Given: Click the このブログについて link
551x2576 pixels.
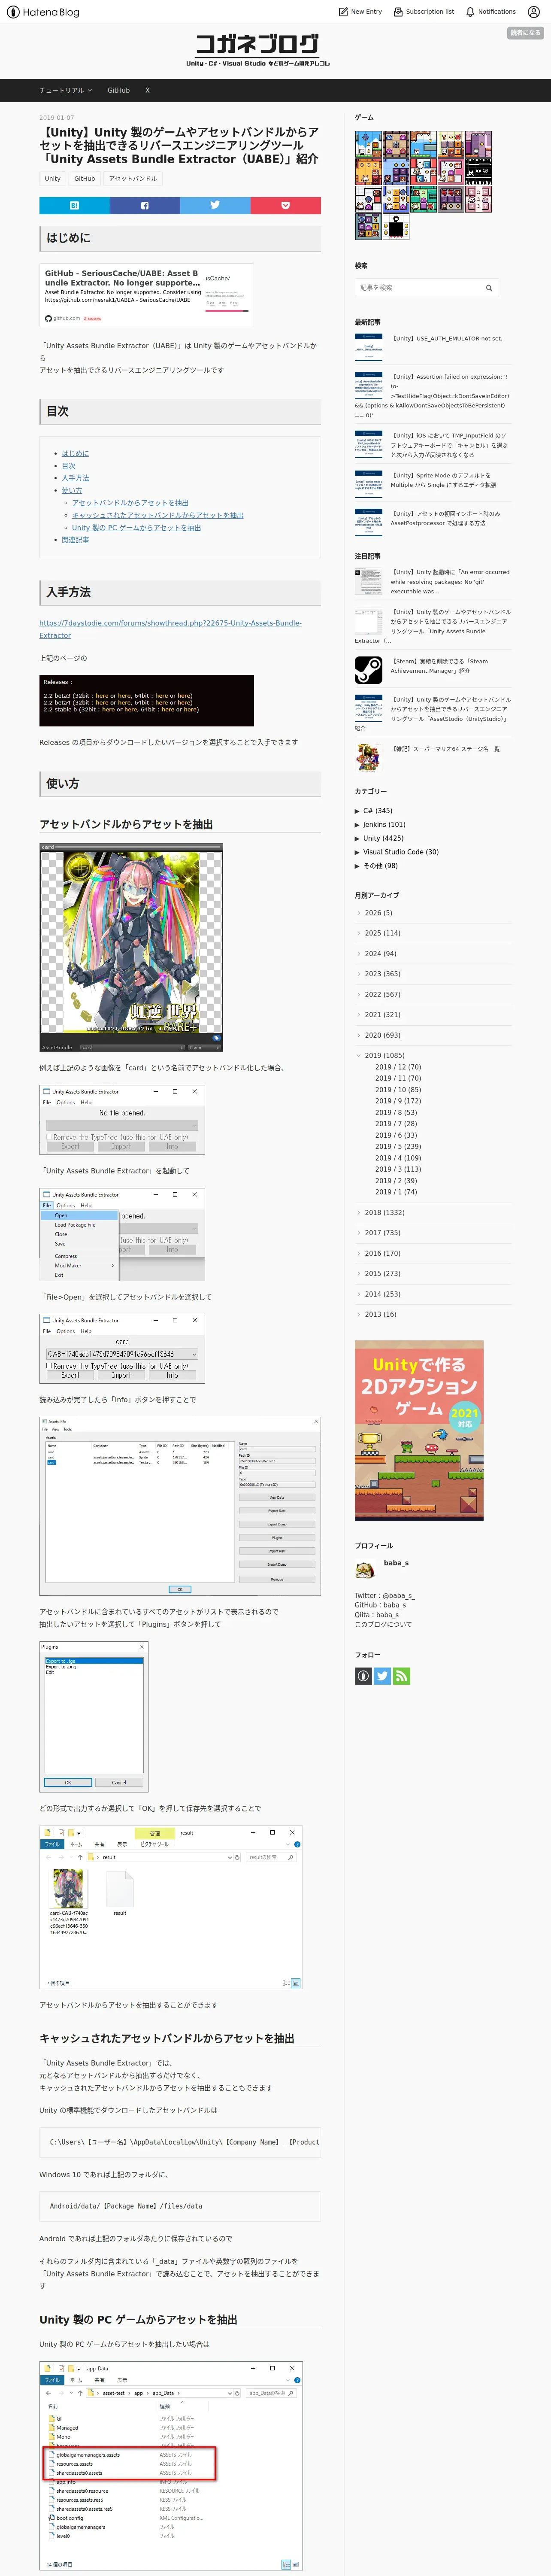Looking at the screenshot, I should coord(383,1624).
